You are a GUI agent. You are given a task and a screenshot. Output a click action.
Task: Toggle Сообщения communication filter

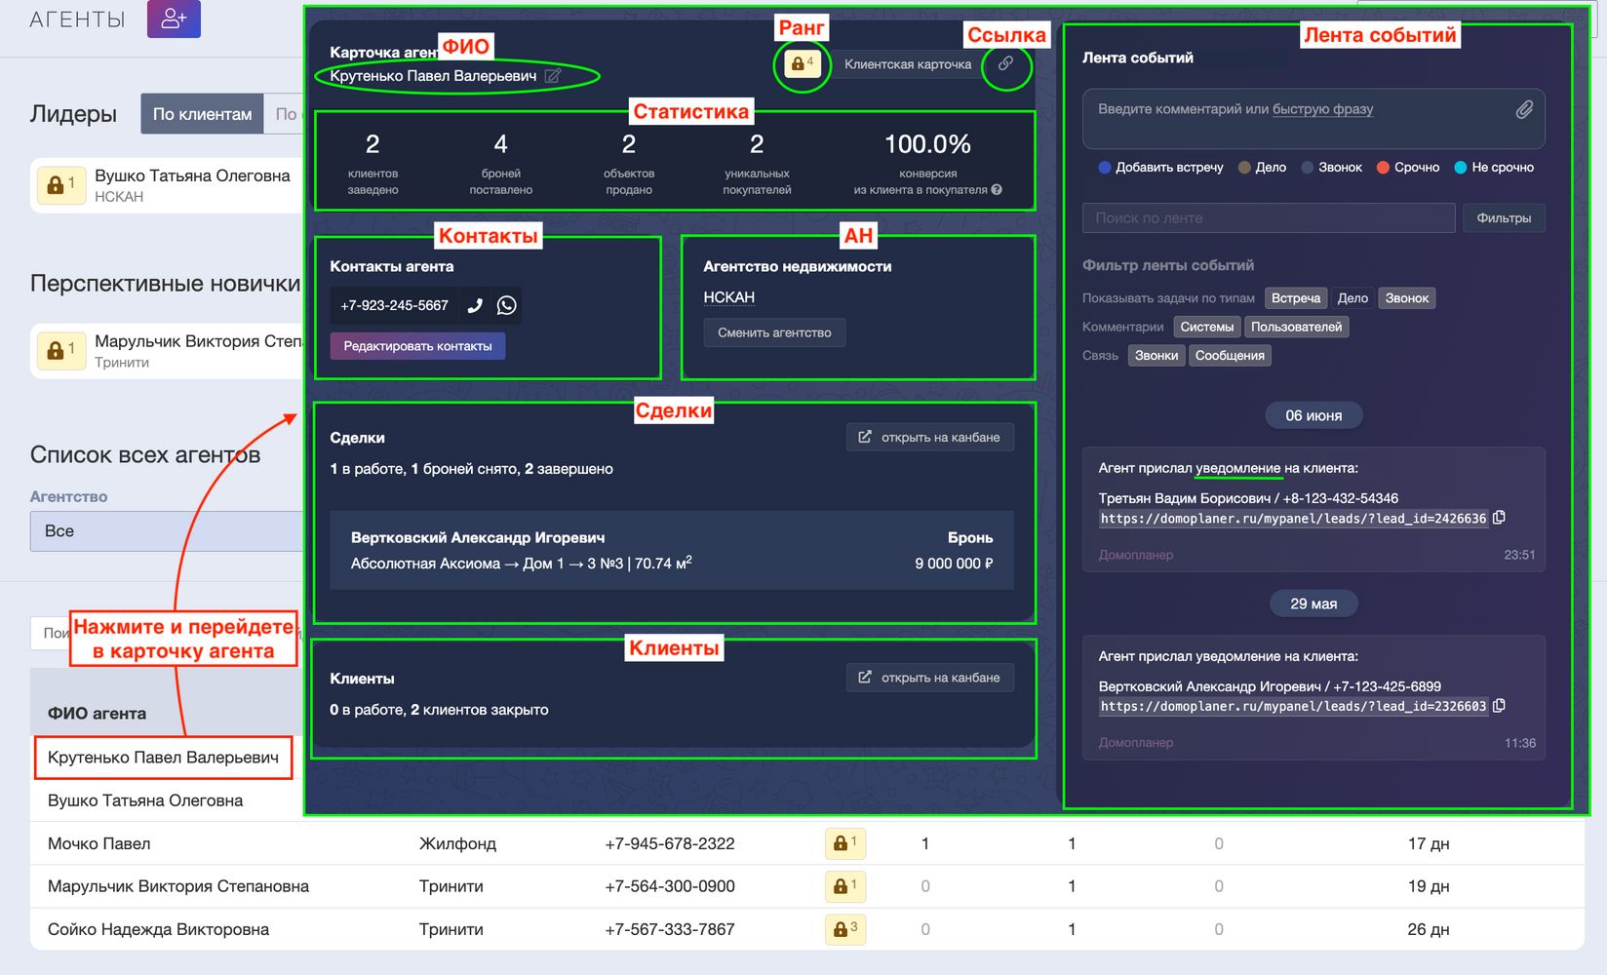tap(1230, 355)
